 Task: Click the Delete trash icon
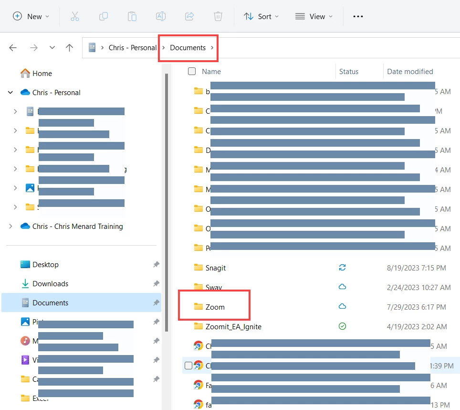(218, 16)
